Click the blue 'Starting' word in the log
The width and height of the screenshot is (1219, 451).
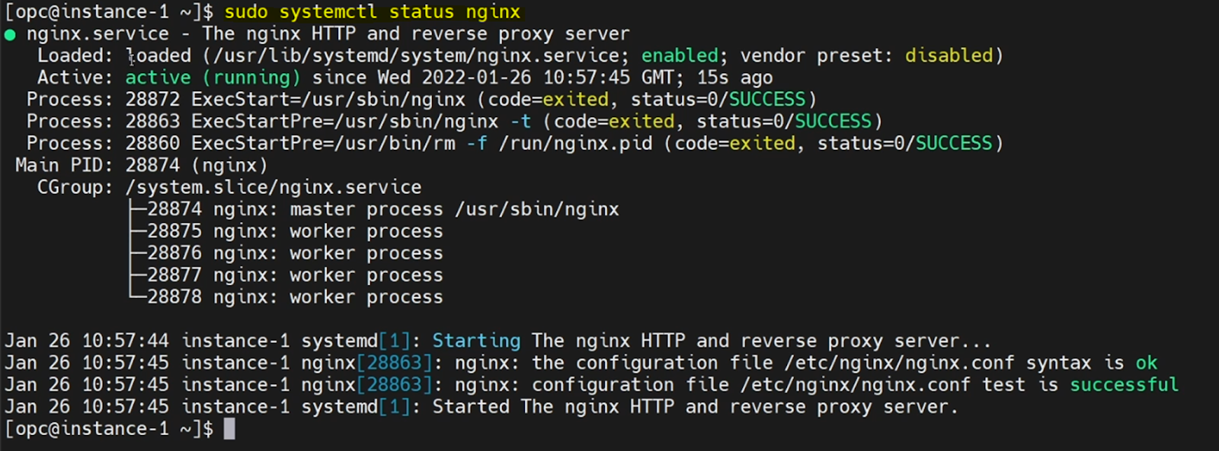point(476,341)
